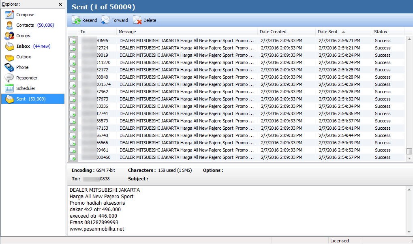413x244 pixels.
Task: Click message icon for row ending 47153
Action: (x=73, y=128)
